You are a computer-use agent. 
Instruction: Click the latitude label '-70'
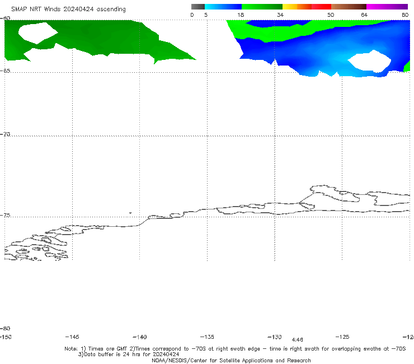(x=5, y=134)
